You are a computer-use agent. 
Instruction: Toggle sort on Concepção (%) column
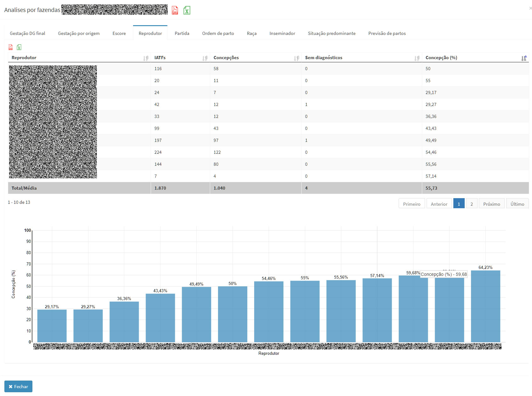tap(524, 58)
